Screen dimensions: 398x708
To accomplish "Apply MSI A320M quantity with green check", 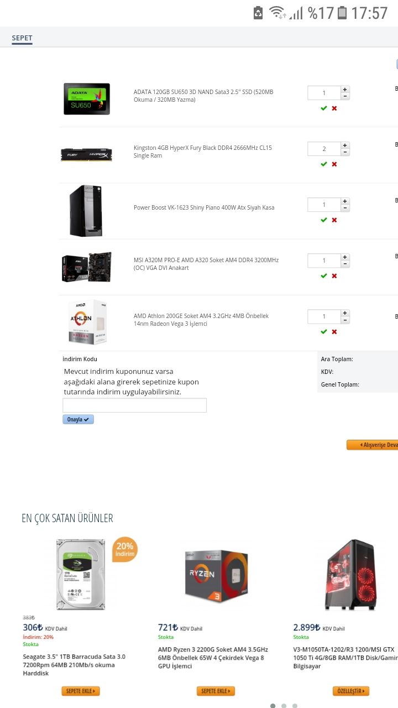I will coord(324,276).
